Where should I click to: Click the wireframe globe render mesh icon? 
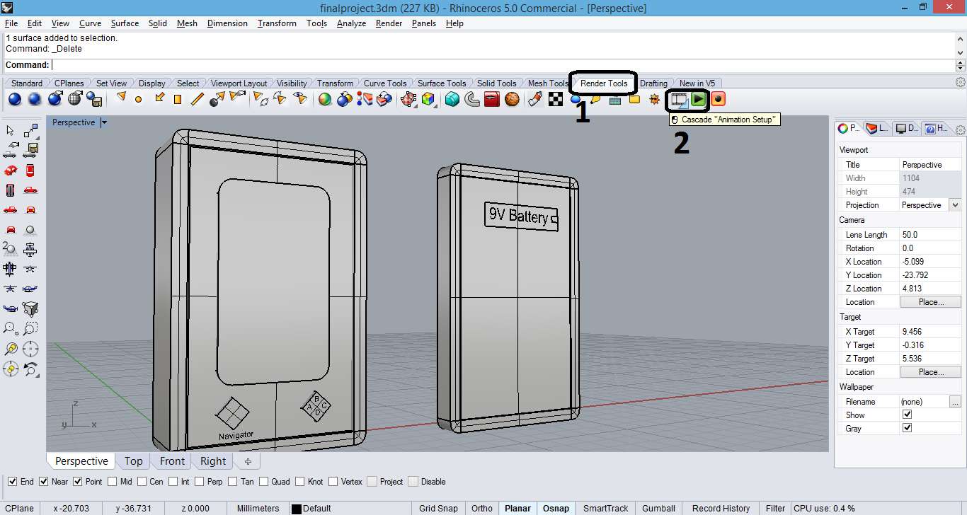click(74, 100)
